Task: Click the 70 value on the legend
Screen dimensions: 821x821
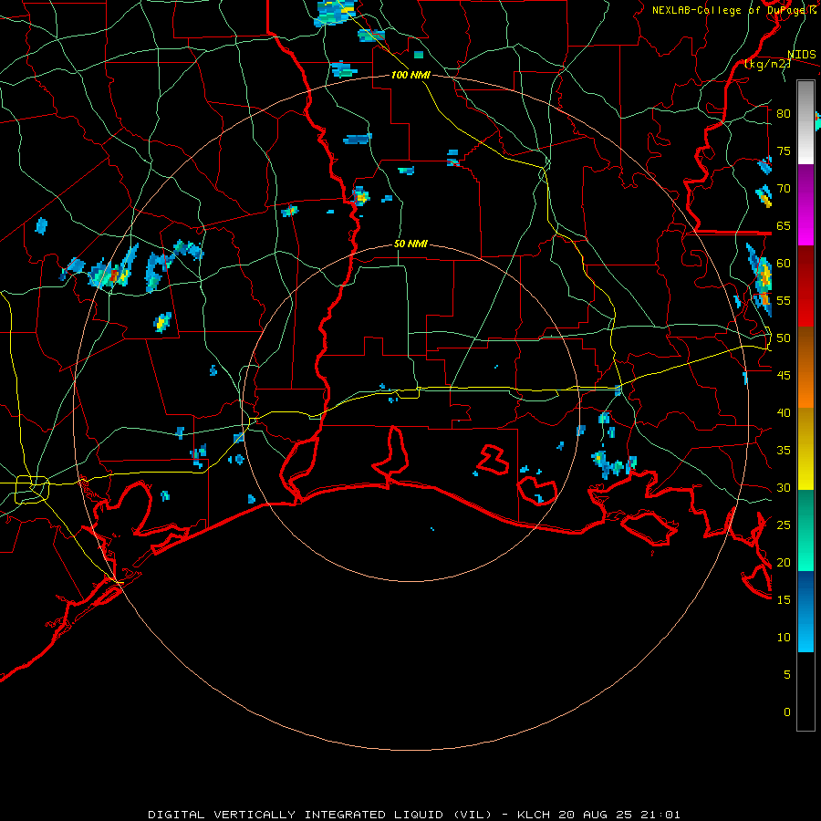Action: coord(784,189)
